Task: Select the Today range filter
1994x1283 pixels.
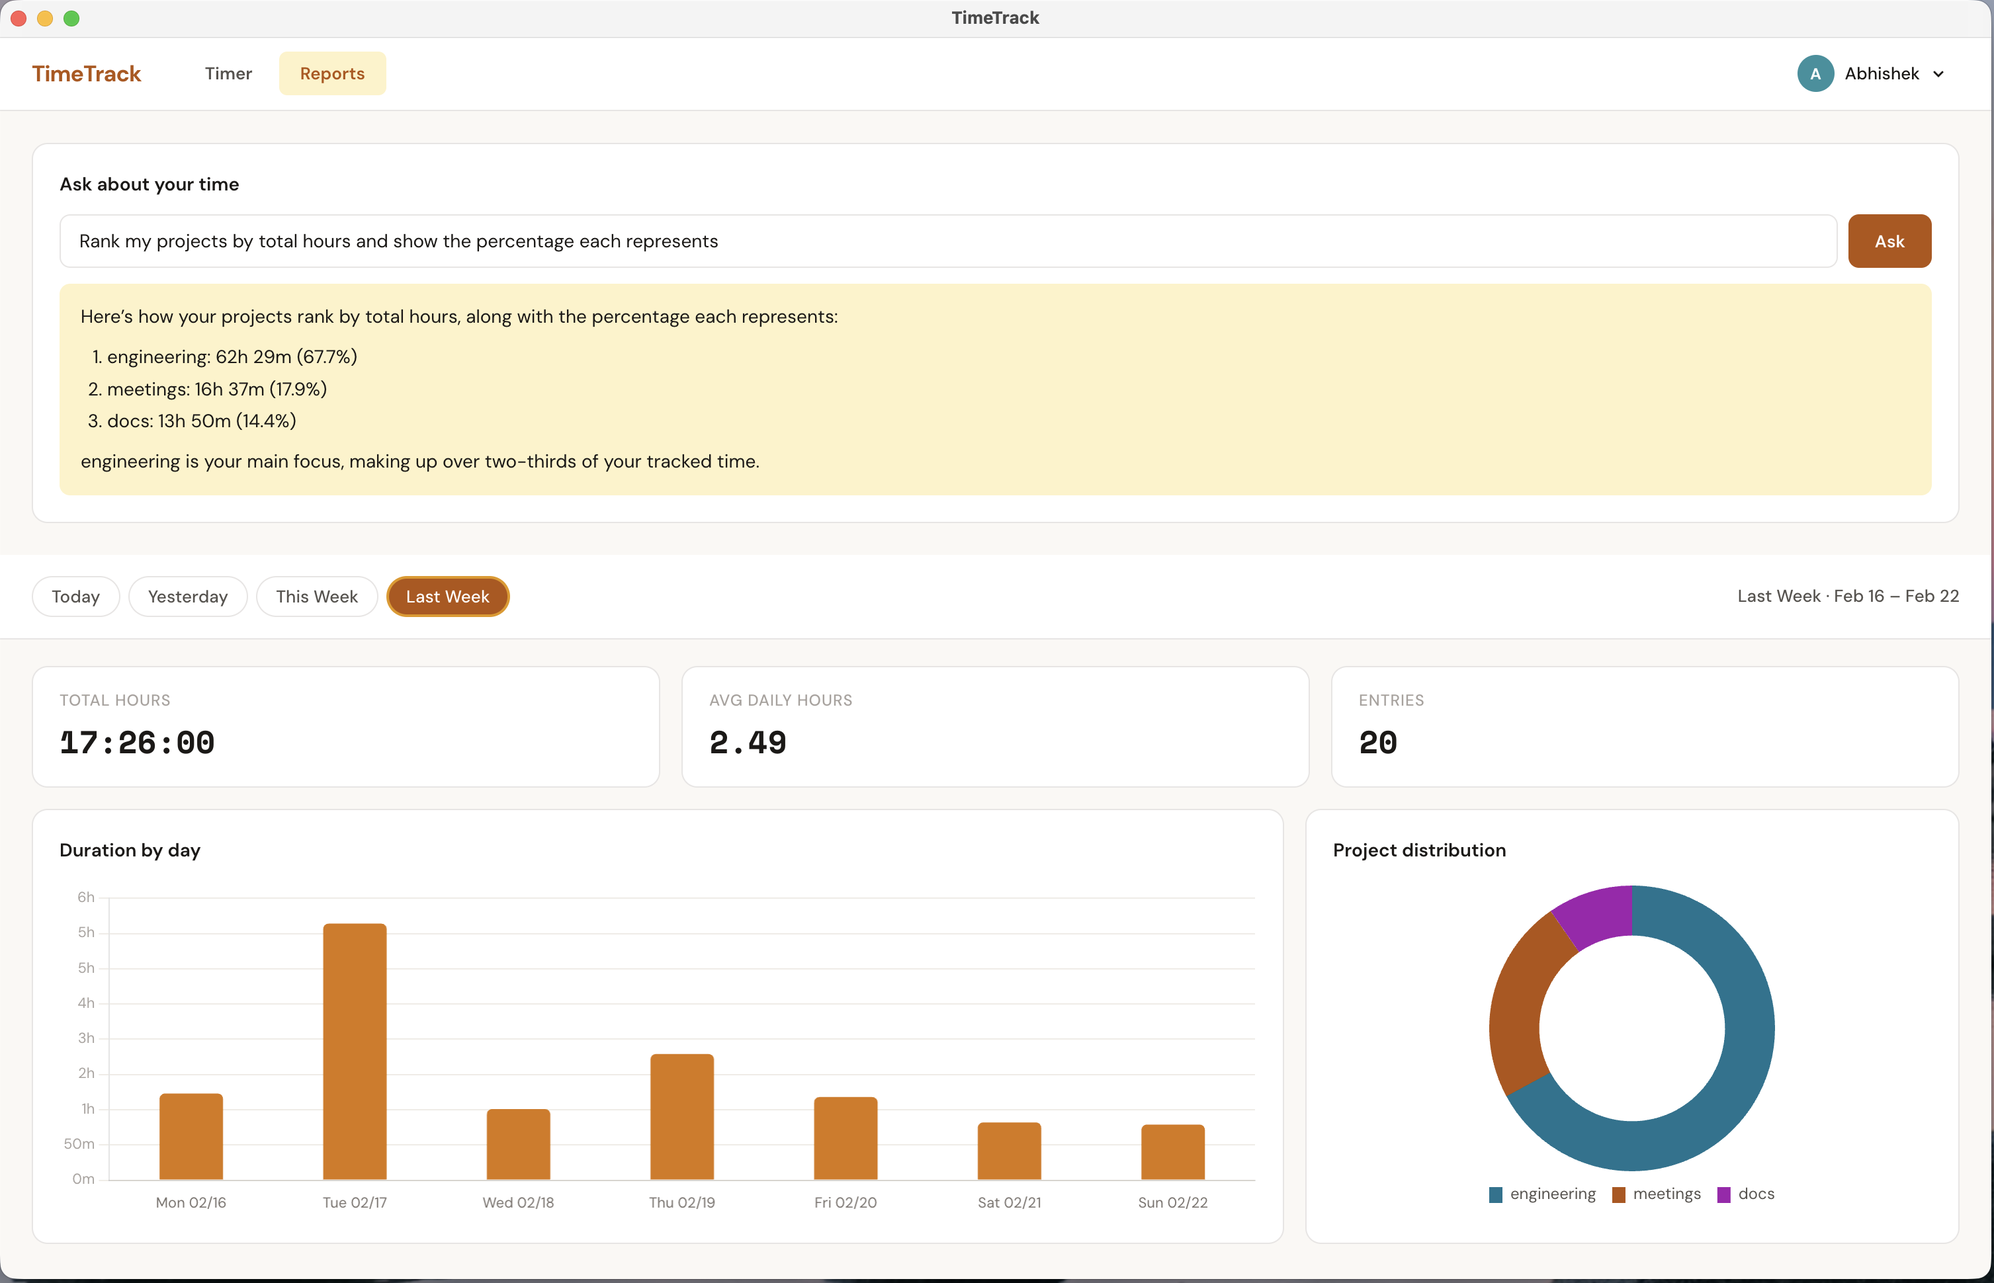Action: tap(76, 597)
